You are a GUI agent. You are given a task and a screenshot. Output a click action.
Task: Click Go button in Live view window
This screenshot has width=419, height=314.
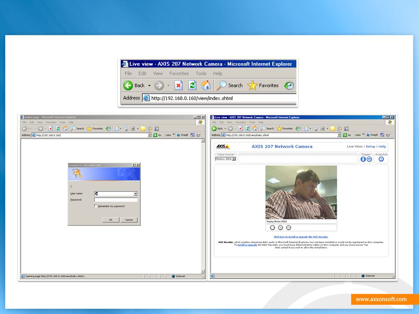tap(347, 135)
